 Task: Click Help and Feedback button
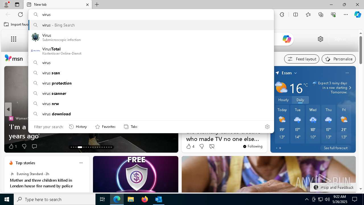pyautogui.click(x=333, y=187)
